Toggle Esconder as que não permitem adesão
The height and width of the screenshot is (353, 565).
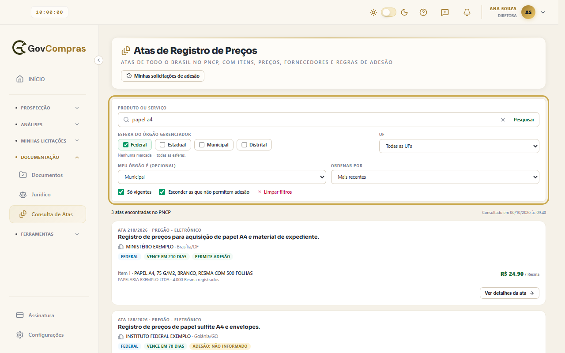pos(162,192)
